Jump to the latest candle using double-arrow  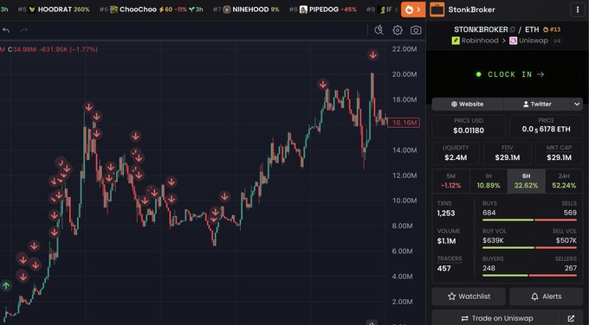[371, 322]
